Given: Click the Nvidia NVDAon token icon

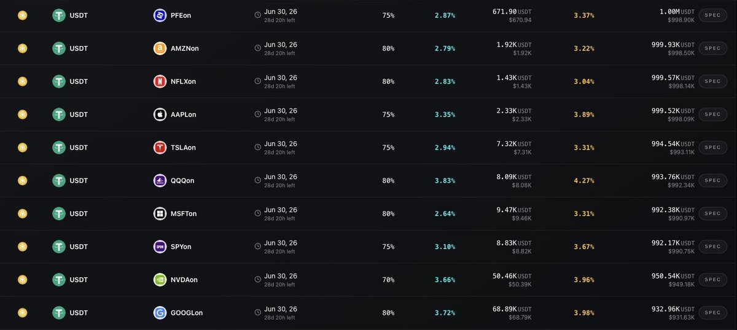Looking at the screenshot, I should (160, 280).
